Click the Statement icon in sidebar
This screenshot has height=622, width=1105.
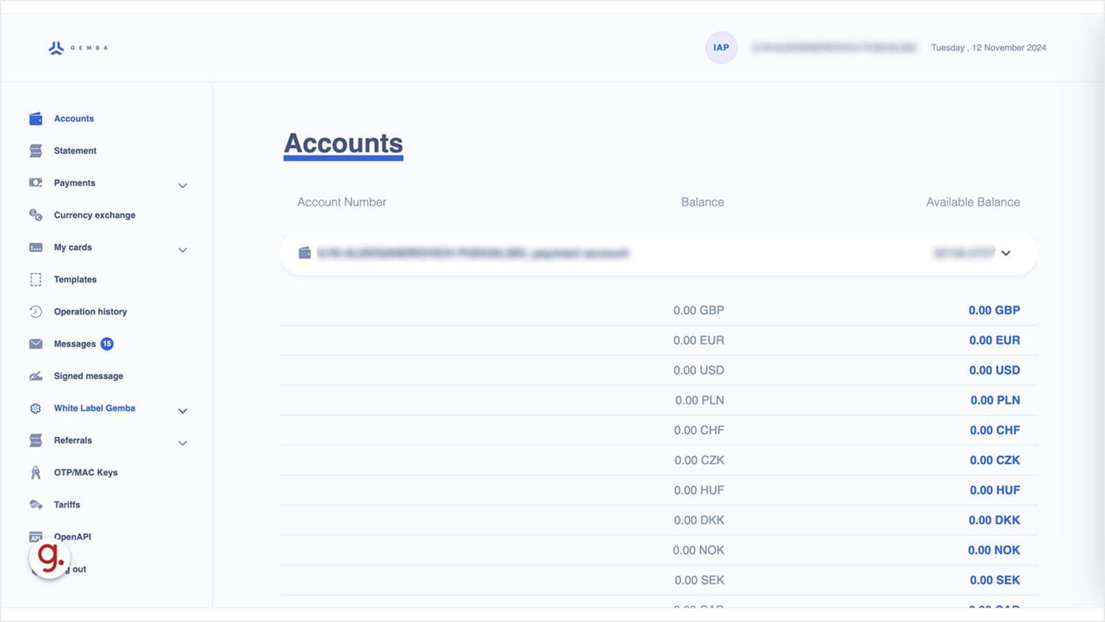click(x=36, y=151)
